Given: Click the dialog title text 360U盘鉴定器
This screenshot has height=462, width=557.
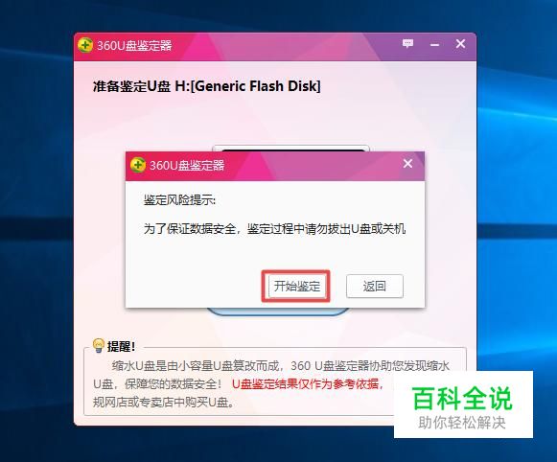Looking at the screenshot, I should point(187,165).
